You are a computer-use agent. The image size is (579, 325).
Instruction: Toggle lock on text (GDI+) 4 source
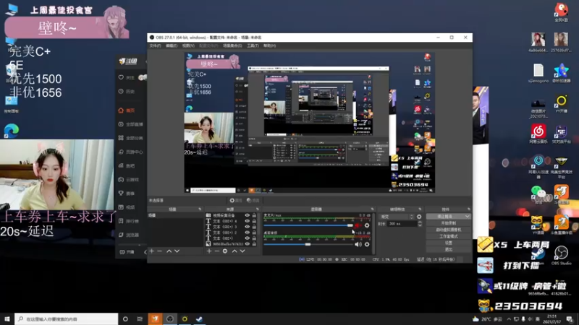tap(254, 221)
